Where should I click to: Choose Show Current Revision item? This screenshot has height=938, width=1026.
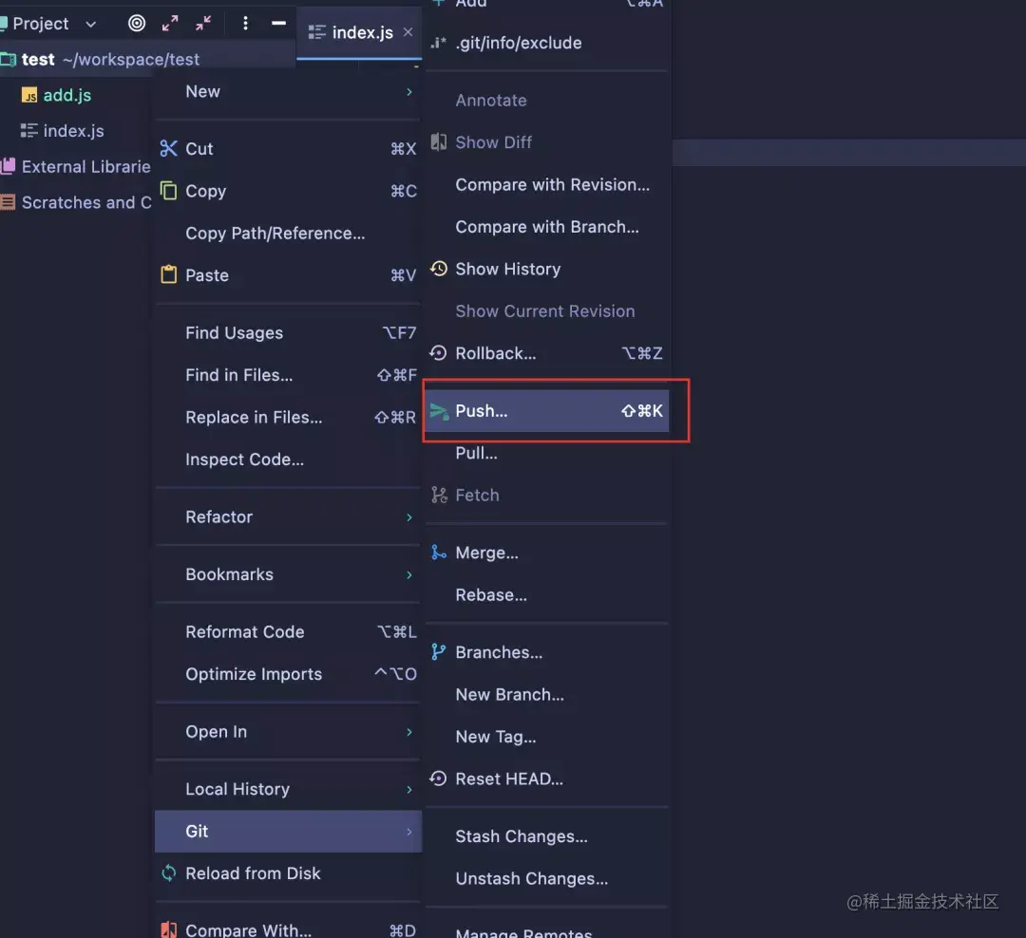547,310
